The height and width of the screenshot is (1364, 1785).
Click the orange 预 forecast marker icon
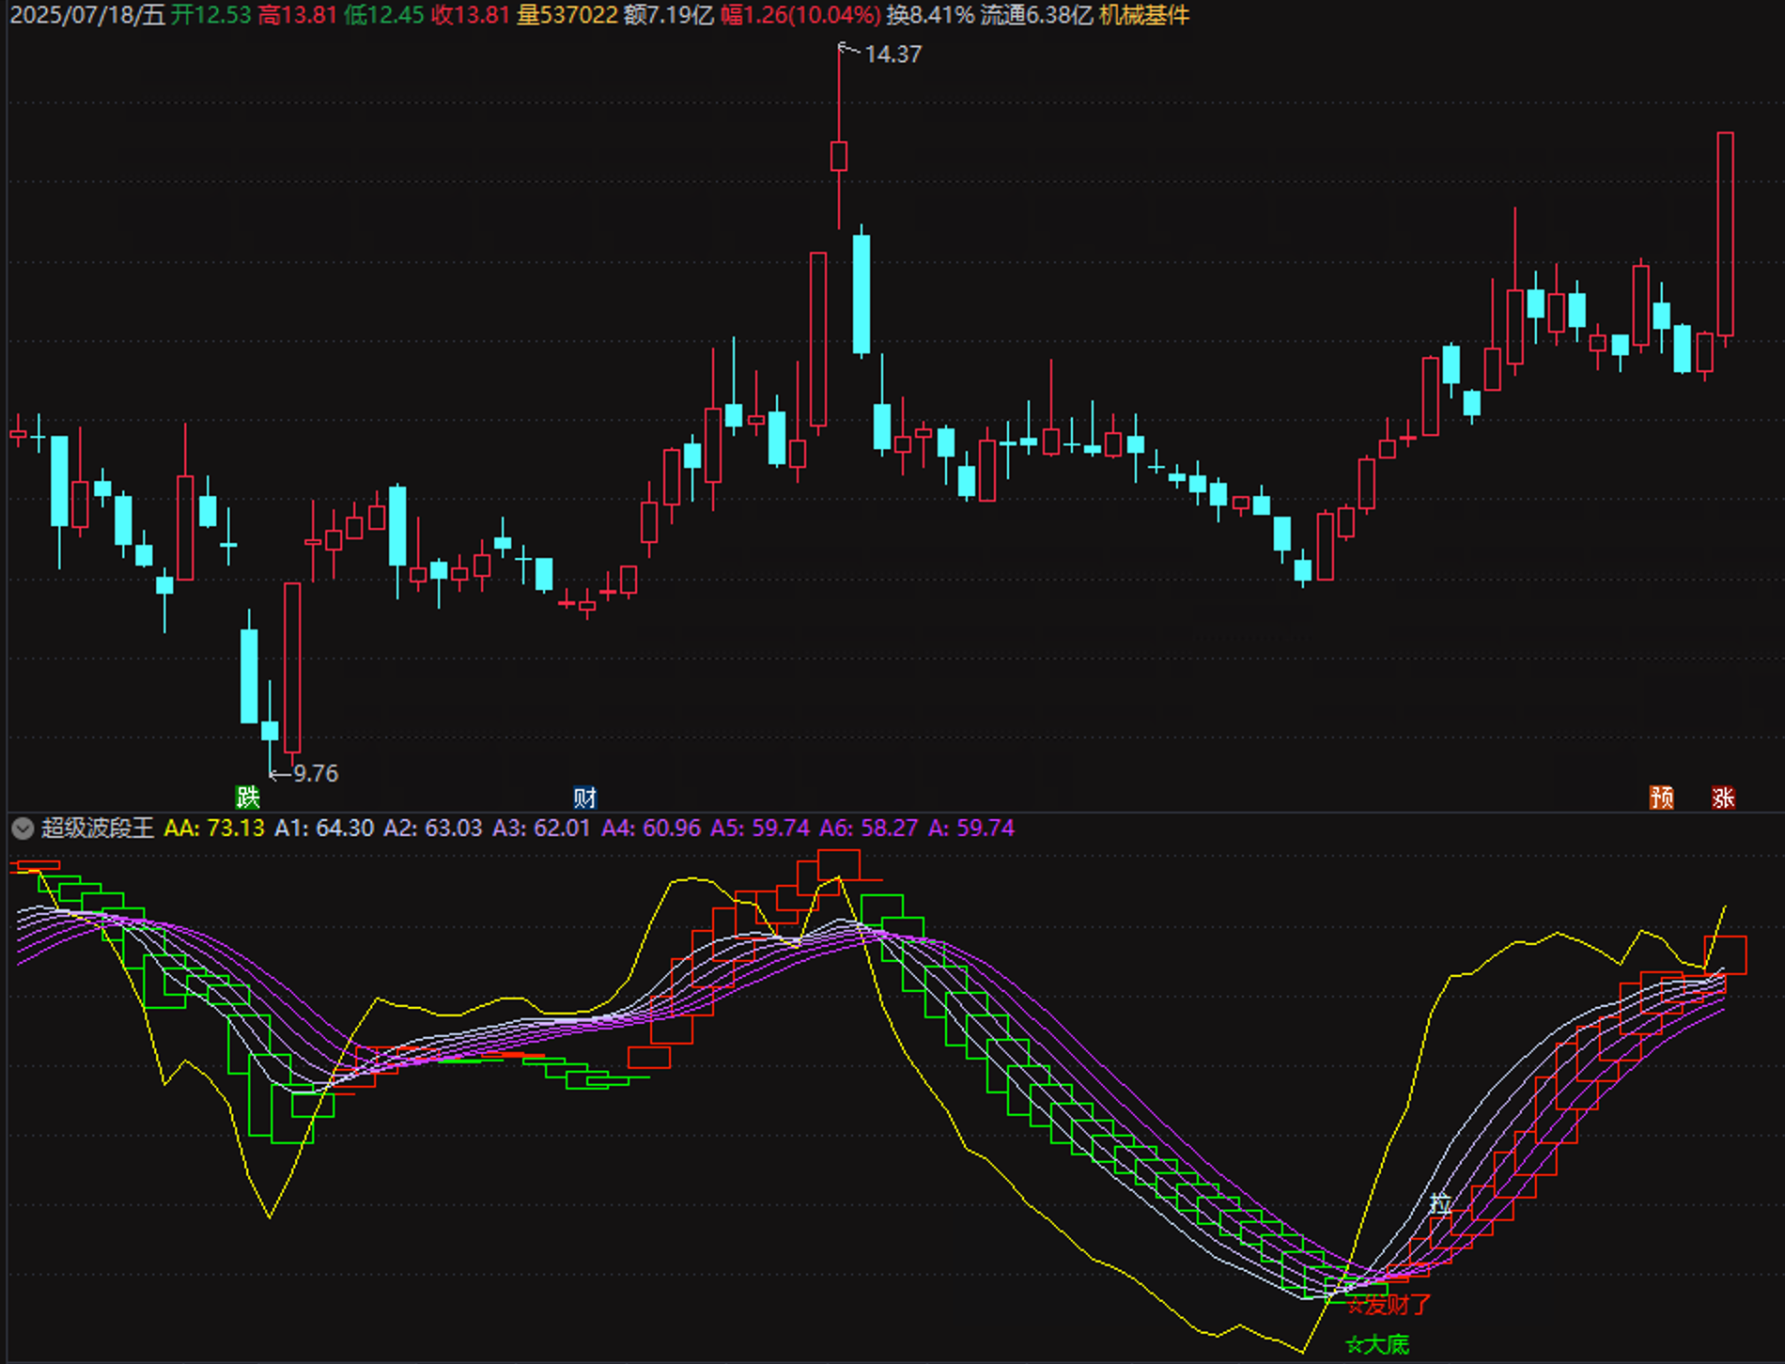pyautogui.click(x=1661, y=798)
